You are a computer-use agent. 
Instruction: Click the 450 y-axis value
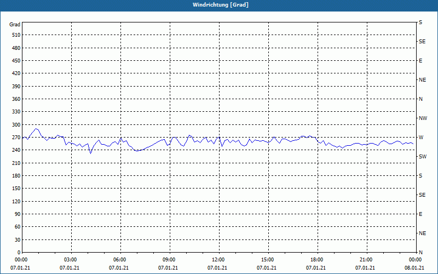(16, 61)
